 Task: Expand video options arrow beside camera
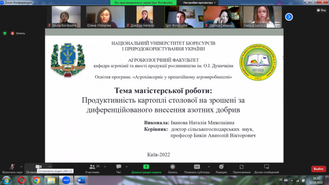click(50, 167)
